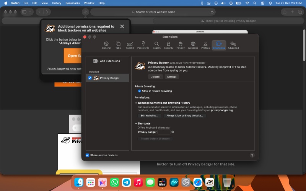The image size is (306, 191).
Task: Open the Profiles person icon pane
Action: coord(205,45)
